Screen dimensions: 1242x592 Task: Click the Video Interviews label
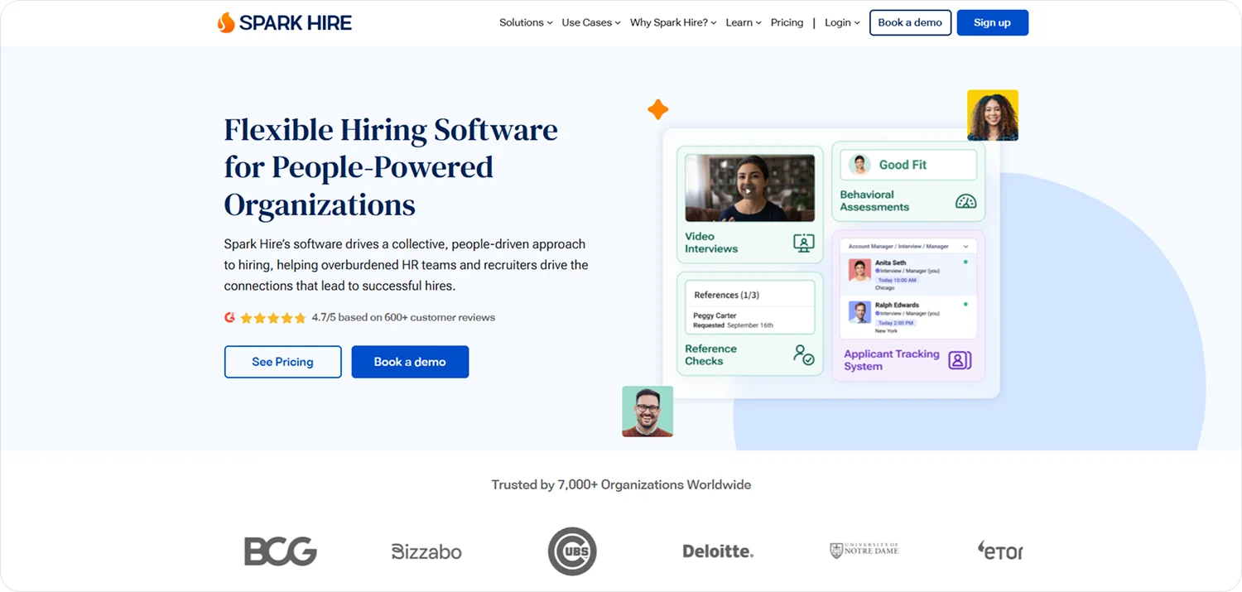(x=711, y=242)
